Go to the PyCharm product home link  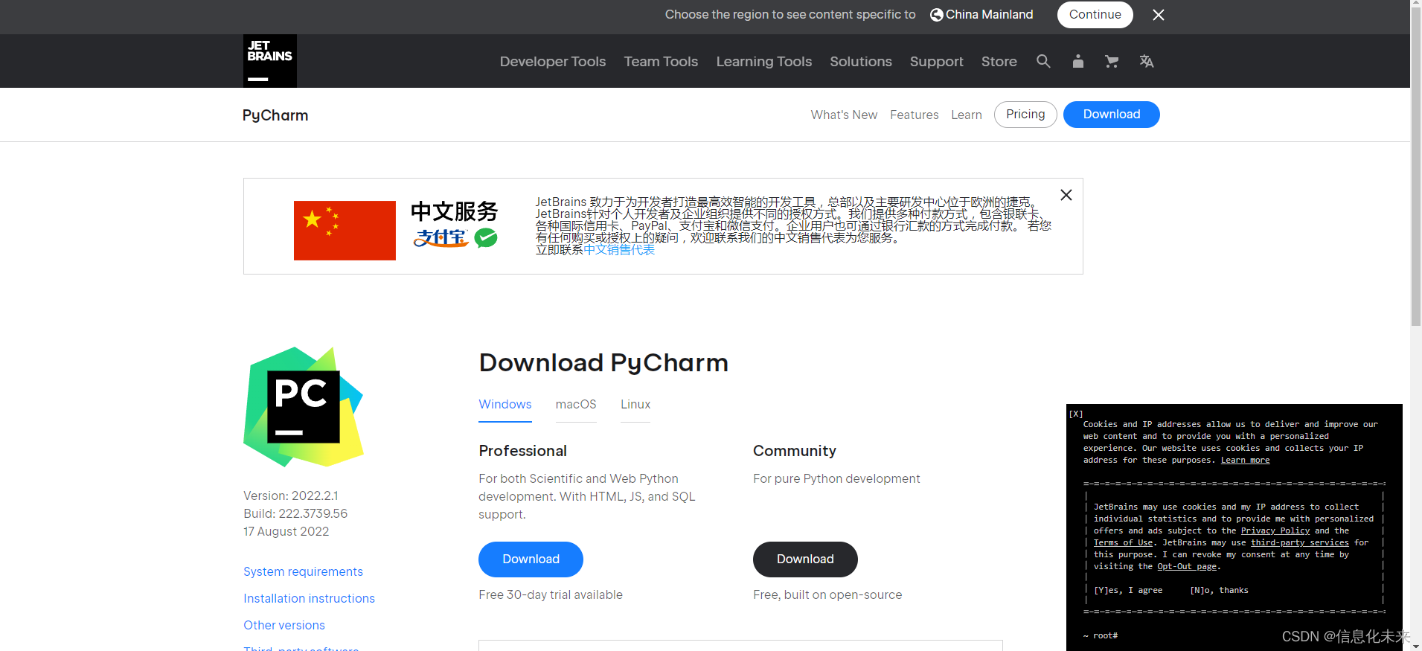275,115
